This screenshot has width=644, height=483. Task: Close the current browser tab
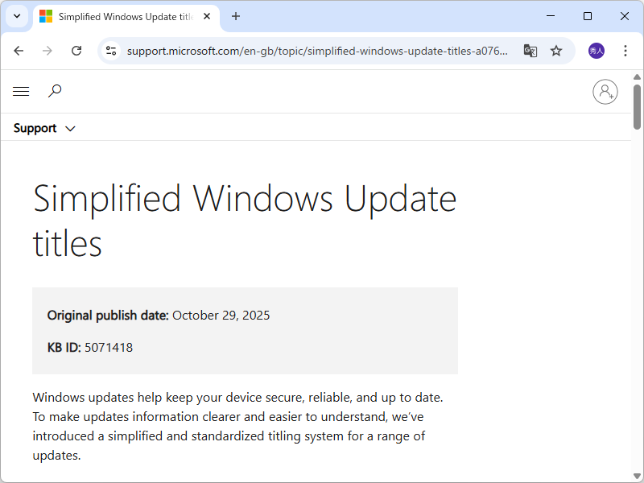click(x=207, y=16)
